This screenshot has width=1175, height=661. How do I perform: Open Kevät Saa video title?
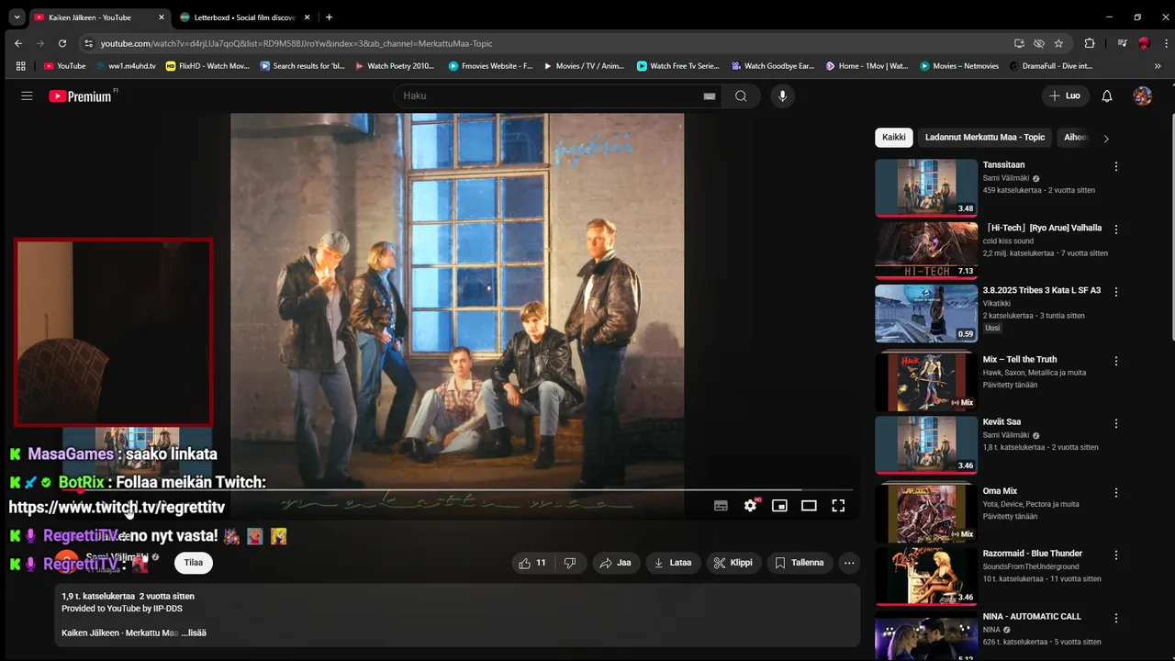tap(1002, 422)
